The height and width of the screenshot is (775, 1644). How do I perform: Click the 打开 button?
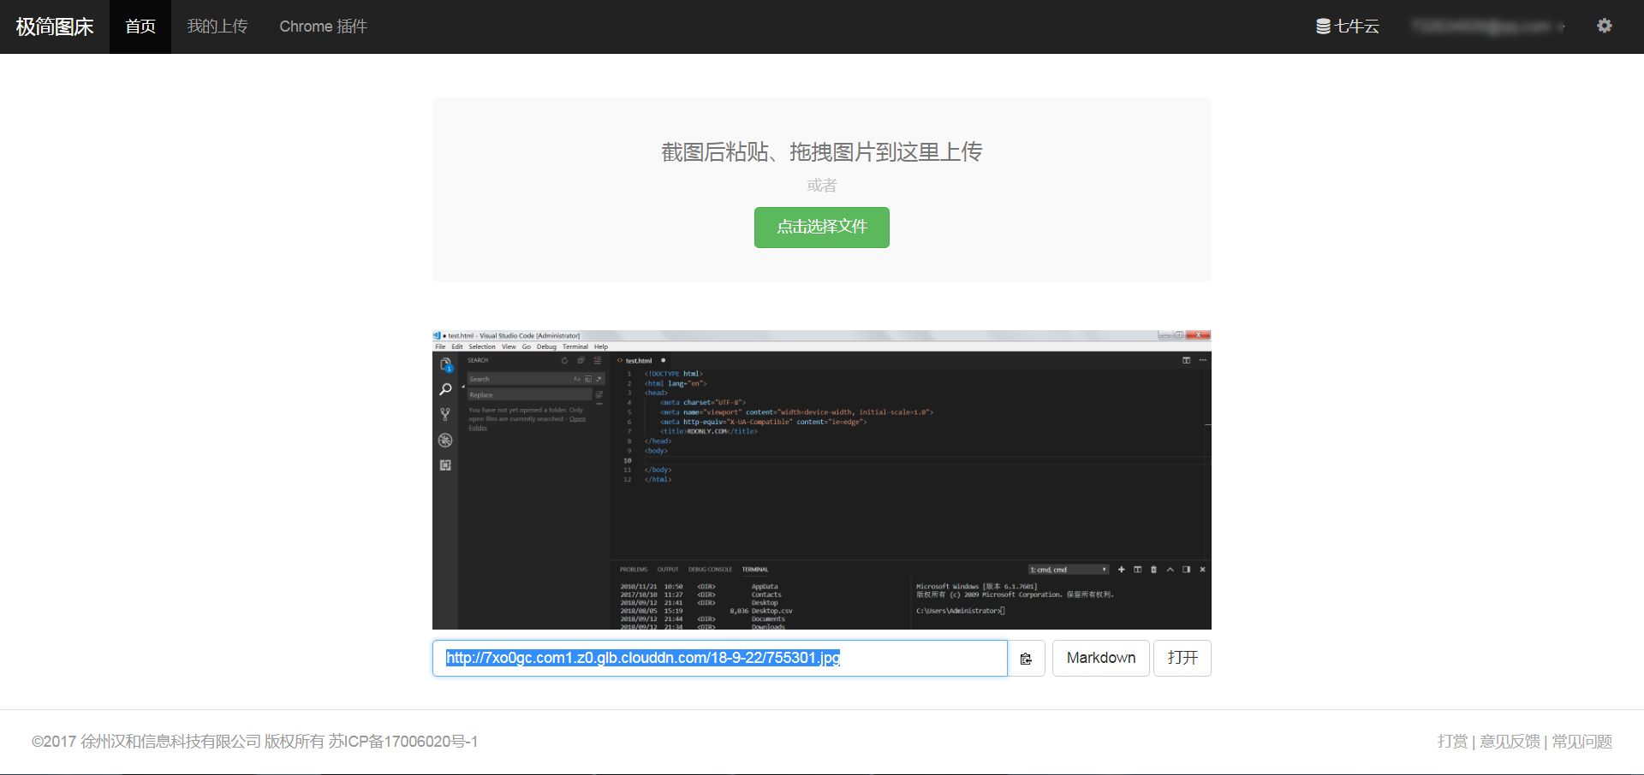tap(1182, 659)
